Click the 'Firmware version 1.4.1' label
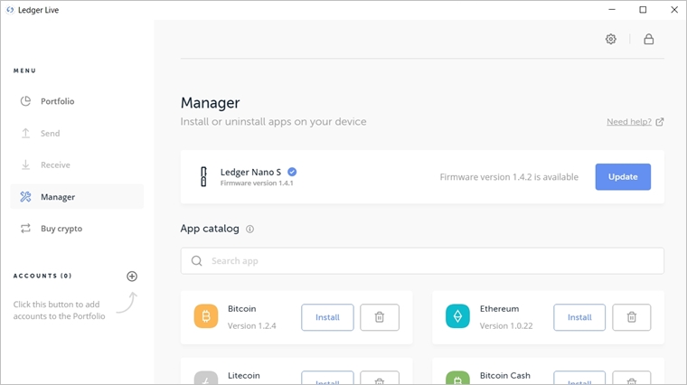The width and height of the screenshot is (687, 385). pos(257,183)
